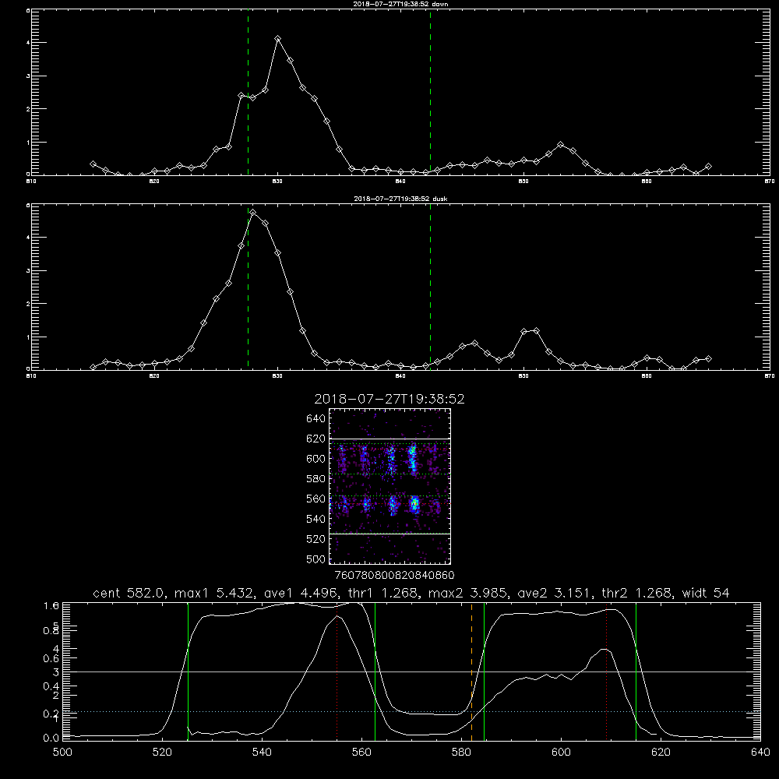This screenshot has width=779, height=779.
Task: Click the '0.0' y-axis label of bottom plot
Action: coord(51,738)
